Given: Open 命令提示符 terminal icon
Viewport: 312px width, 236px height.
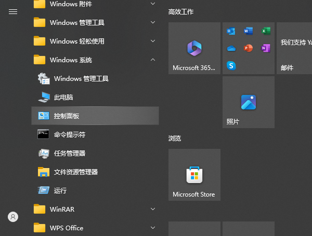Looking at the screenshot, I should click(43, 134).
